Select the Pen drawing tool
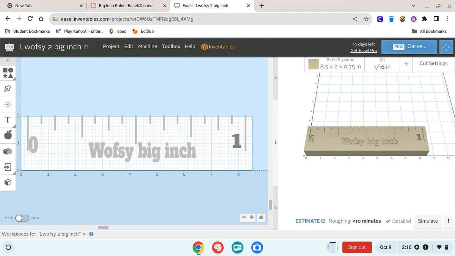The width and height of the screenshot is (455, 256). coord(8,89)
